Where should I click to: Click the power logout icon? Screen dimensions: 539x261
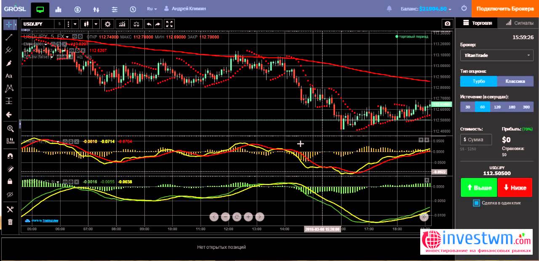click(x=464, y=8)
